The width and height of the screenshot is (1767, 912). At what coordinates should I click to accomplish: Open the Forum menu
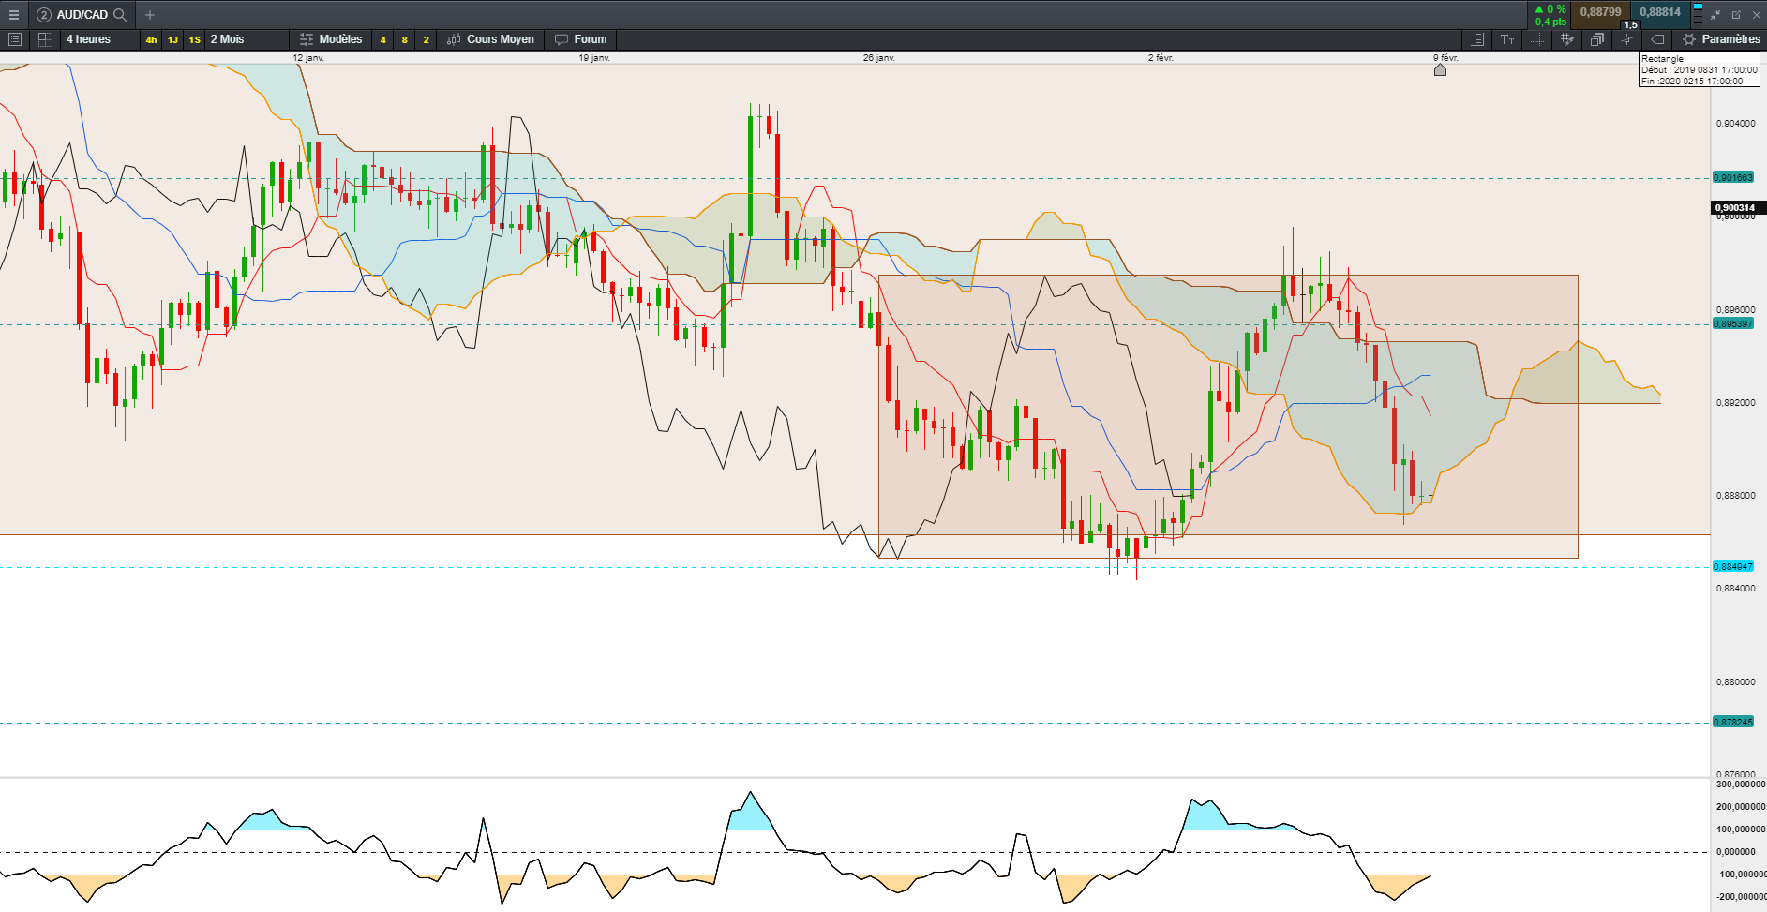tap(581, 39)
